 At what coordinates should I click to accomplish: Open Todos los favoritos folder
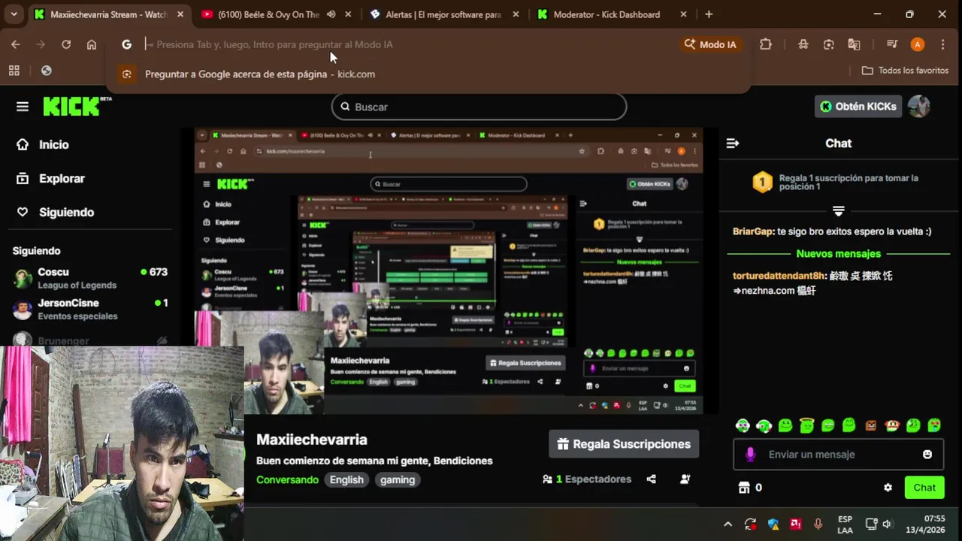point(905,71)
